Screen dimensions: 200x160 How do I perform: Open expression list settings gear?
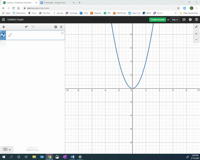55,27
